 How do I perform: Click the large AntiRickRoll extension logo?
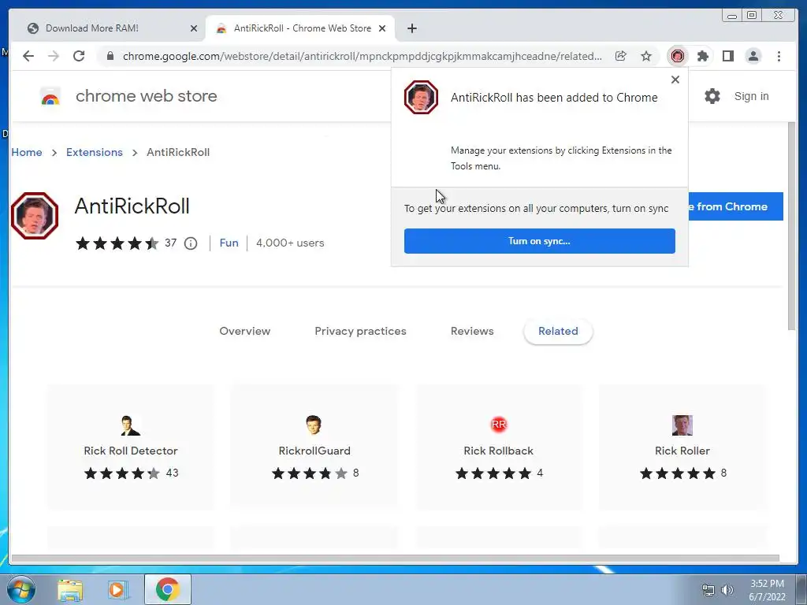tap(35, 216)
